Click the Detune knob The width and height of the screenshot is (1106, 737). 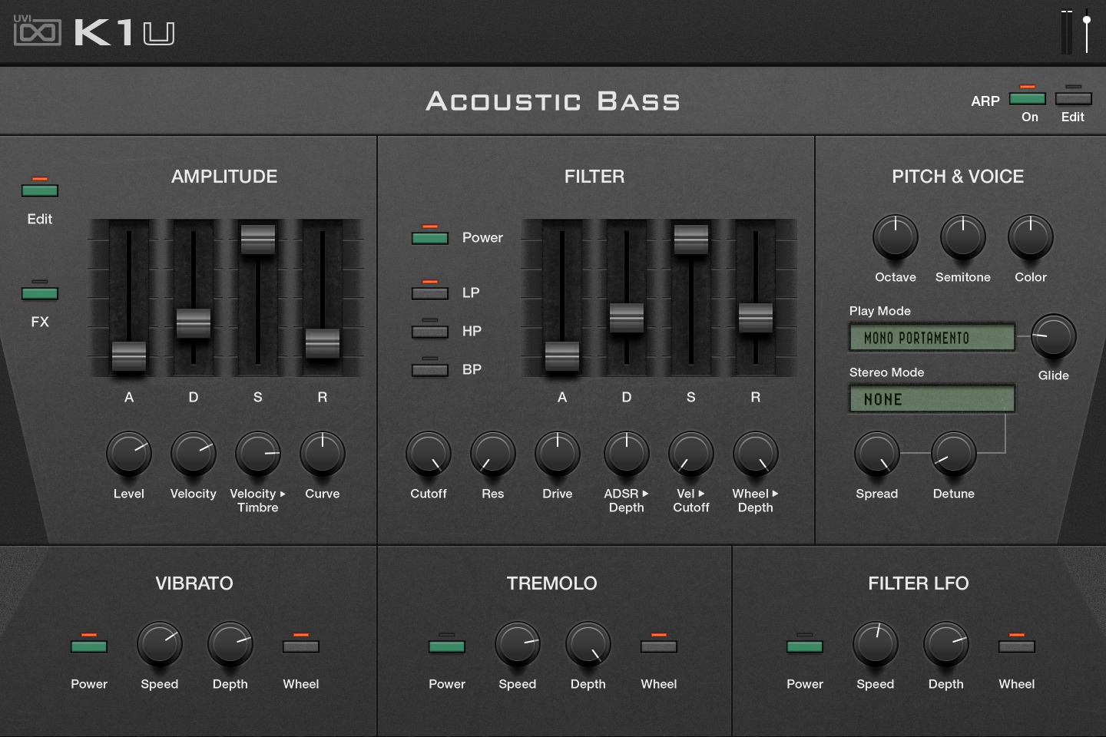(953, 454)
